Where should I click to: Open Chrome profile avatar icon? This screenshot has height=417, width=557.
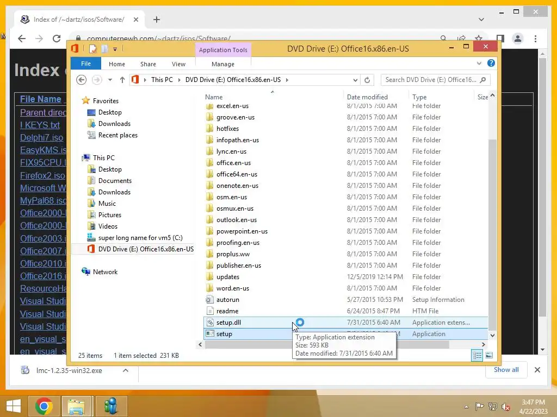(x=518, y=39)
